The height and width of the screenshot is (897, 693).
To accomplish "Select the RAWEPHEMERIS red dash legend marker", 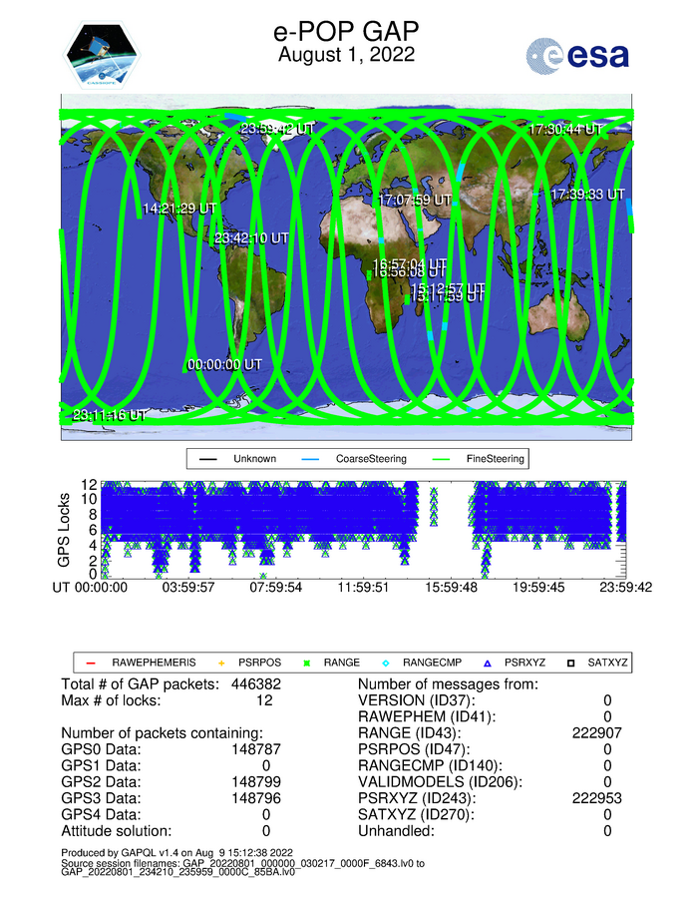I will tap(90, 662).
